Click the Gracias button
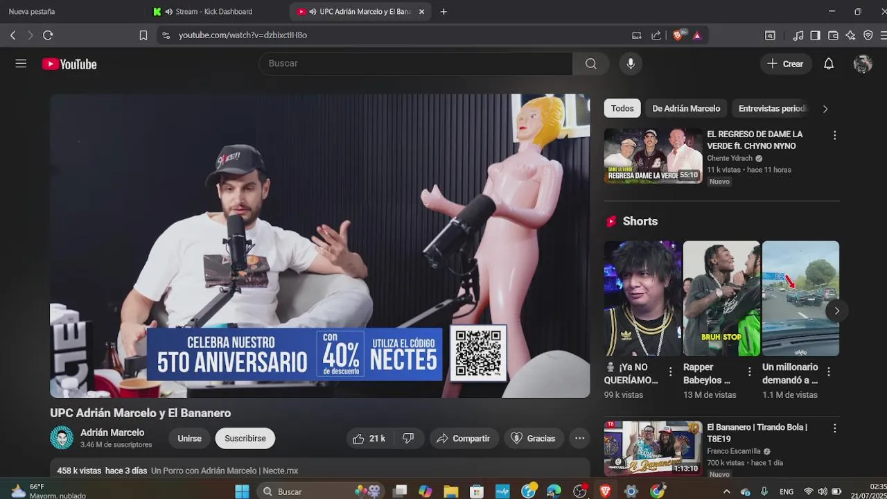 click(533, 438)
